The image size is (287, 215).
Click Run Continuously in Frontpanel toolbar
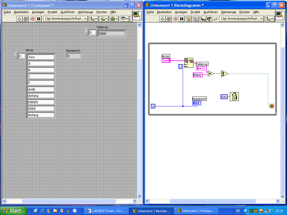click(26, 19)
